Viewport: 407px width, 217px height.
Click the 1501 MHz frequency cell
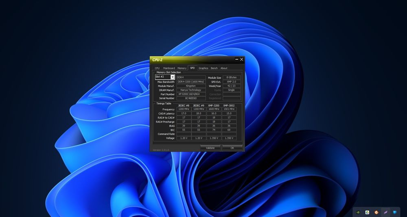tap(229, 109)
